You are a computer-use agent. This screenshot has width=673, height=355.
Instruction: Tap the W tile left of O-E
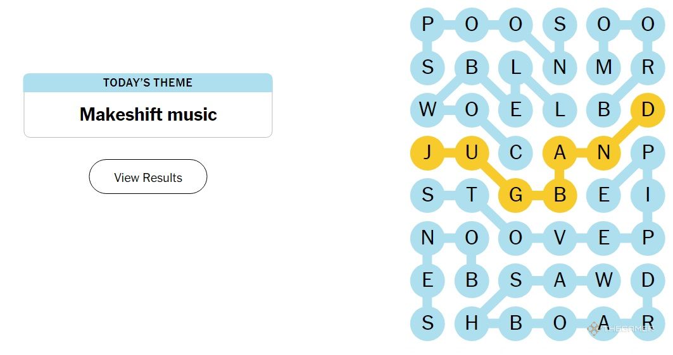(427, 110)
